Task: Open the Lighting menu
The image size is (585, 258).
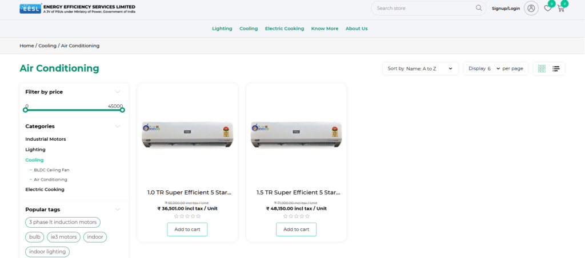Action: point(222,28)
